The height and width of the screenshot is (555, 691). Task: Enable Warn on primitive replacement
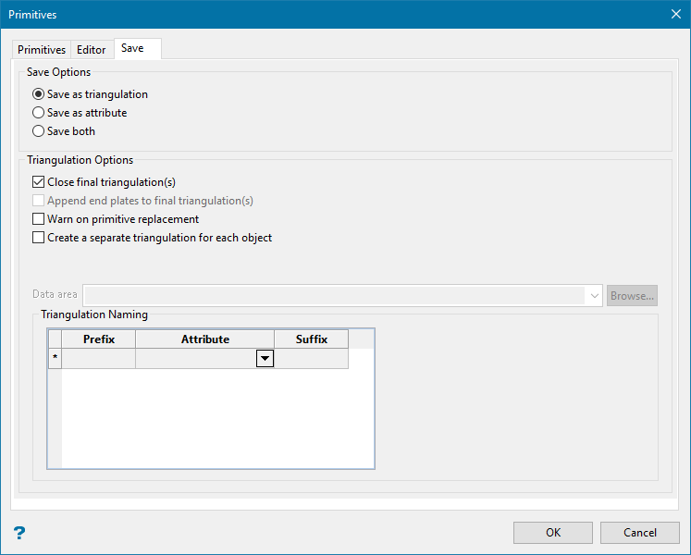38,219
